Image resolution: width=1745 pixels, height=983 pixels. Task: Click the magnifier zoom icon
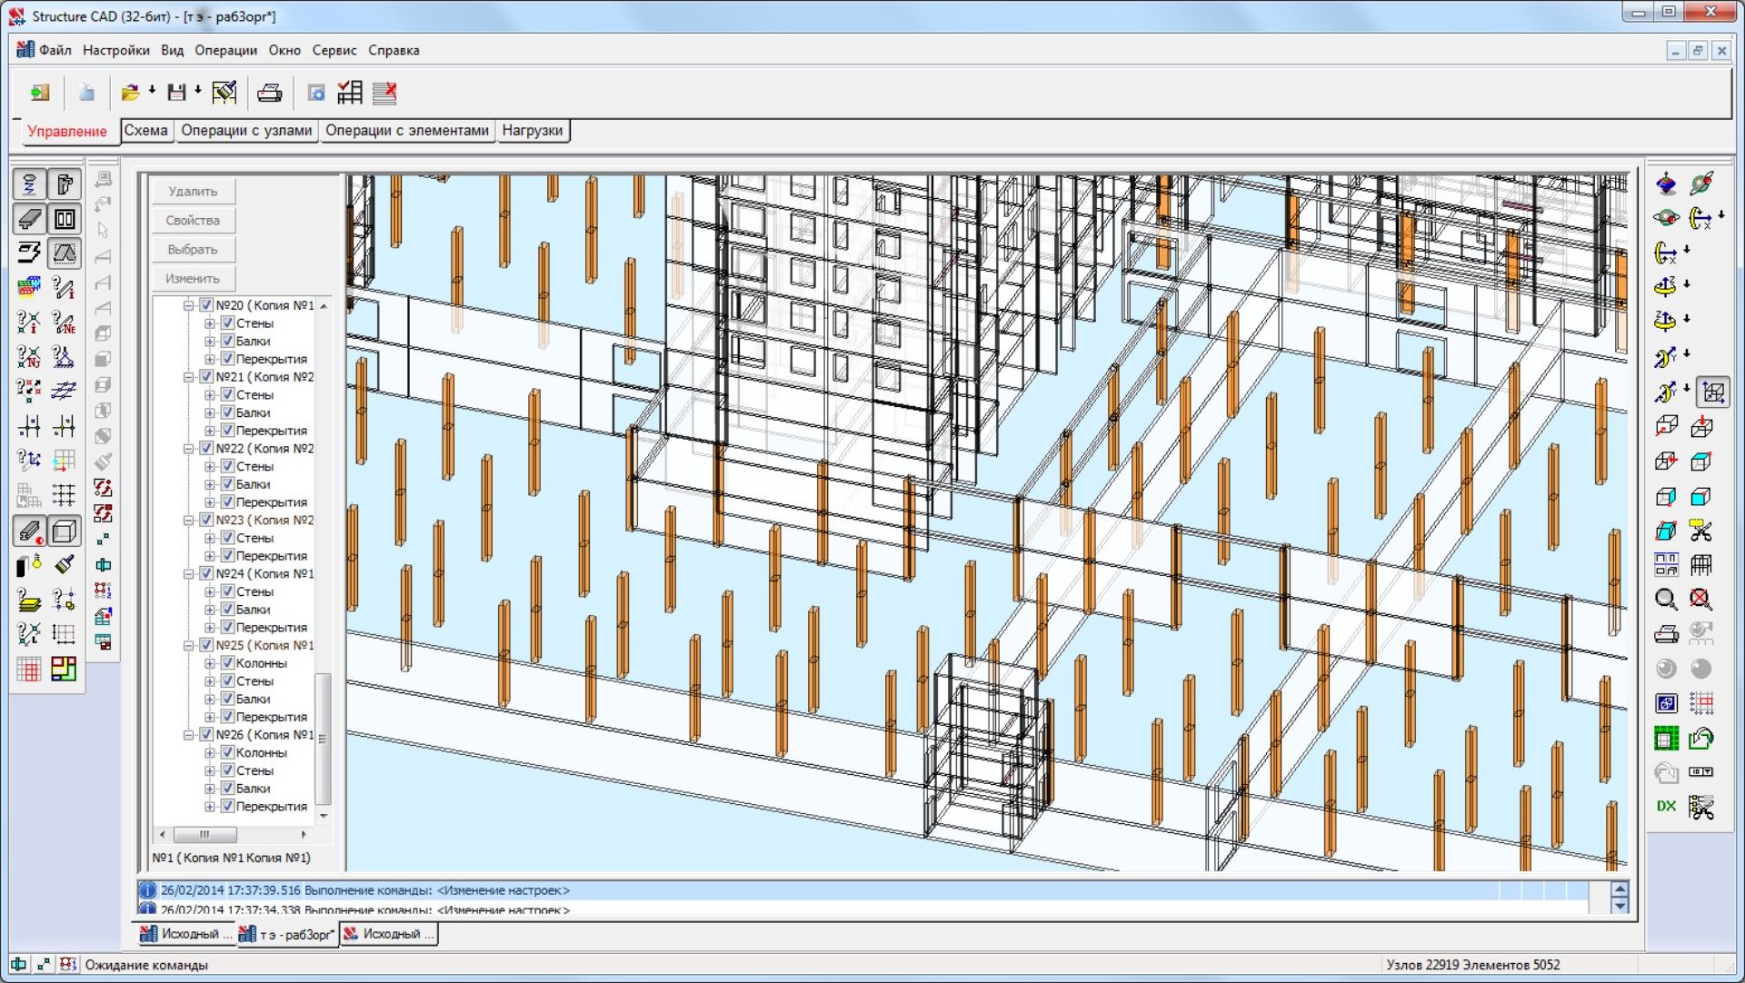pos(1665,600)
